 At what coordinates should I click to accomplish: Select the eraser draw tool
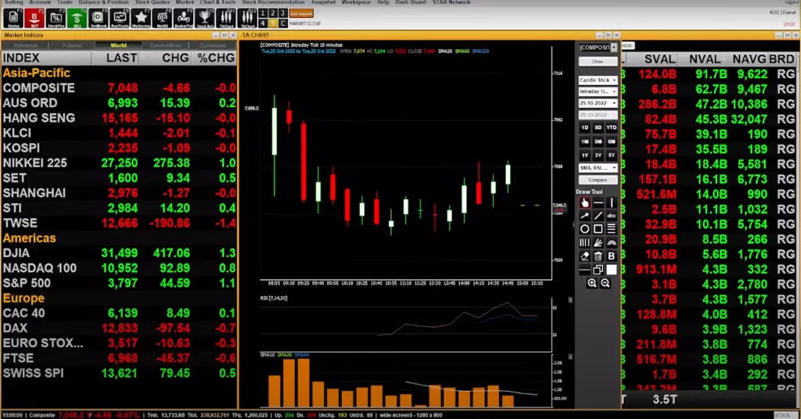point(584,256)
